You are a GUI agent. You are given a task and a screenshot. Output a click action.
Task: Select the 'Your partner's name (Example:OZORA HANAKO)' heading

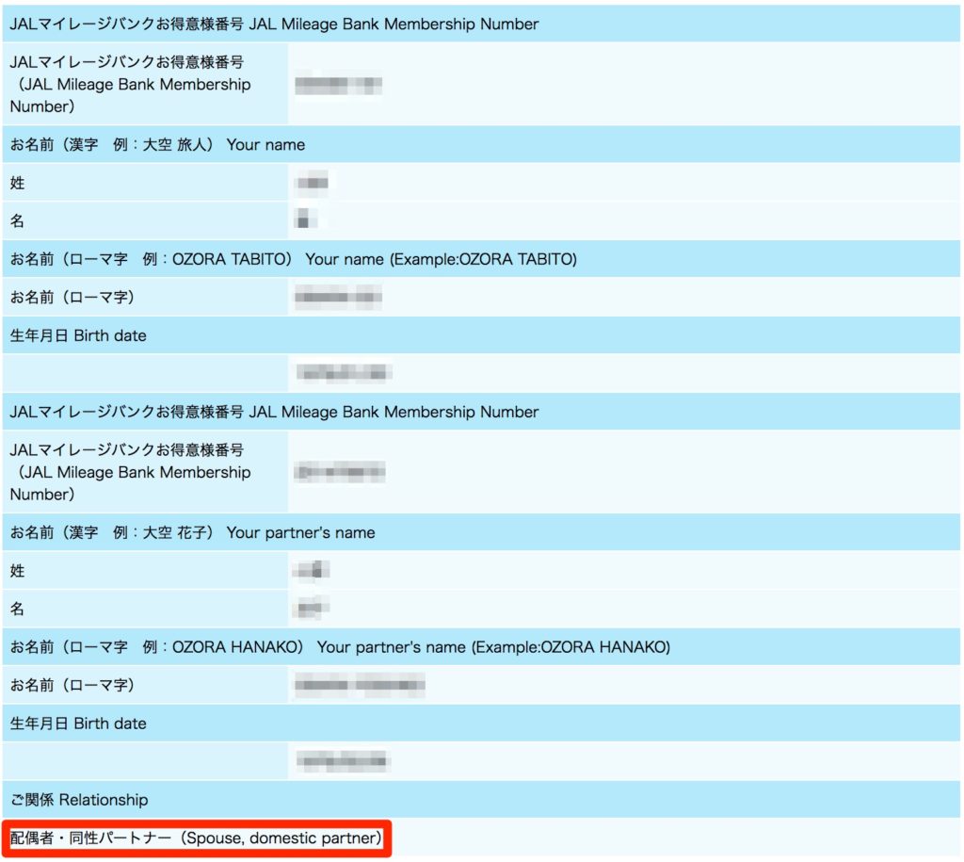(481, 646)
